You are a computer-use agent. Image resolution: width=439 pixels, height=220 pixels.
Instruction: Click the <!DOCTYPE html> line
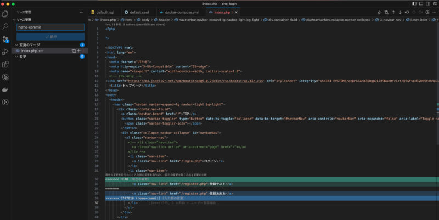[x=120, y=48]
